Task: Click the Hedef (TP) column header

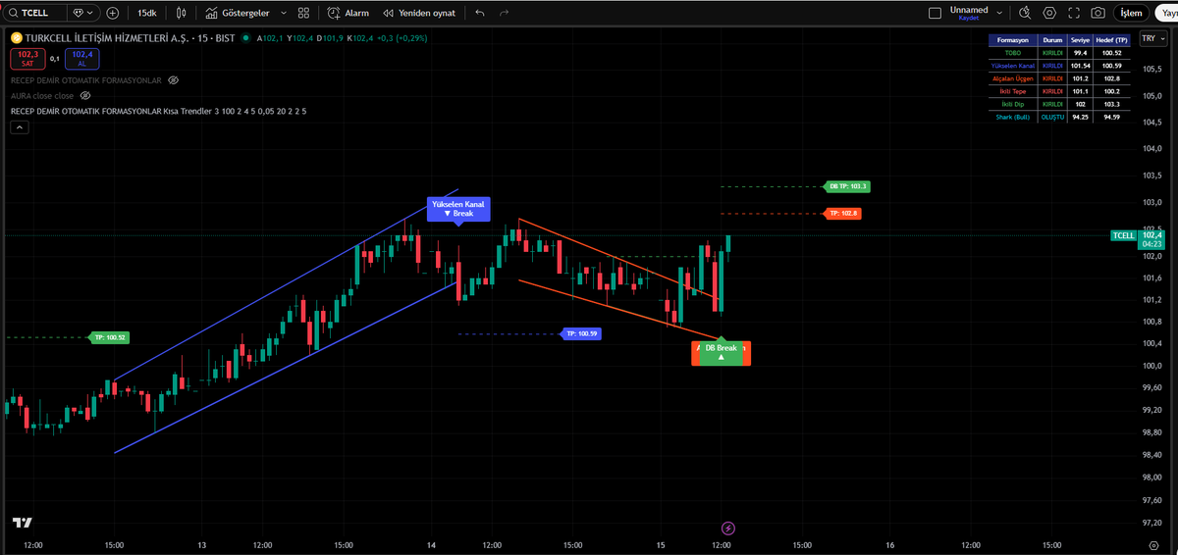Action: click(x=1113, y=39)
